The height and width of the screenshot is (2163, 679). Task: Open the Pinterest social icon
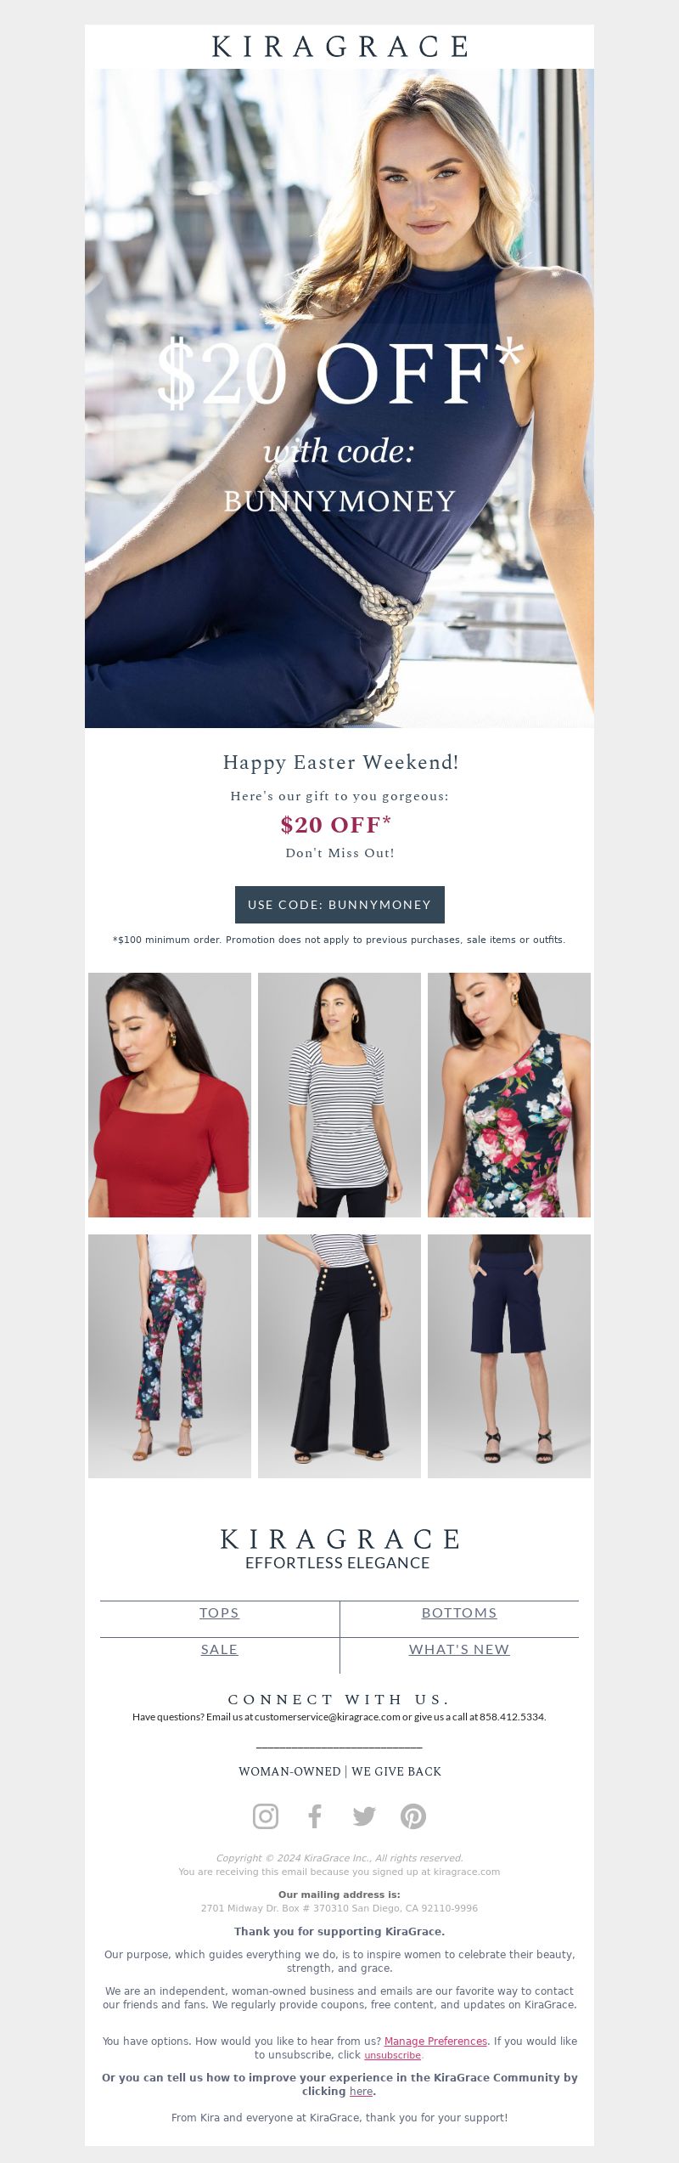click(413, 1816)
